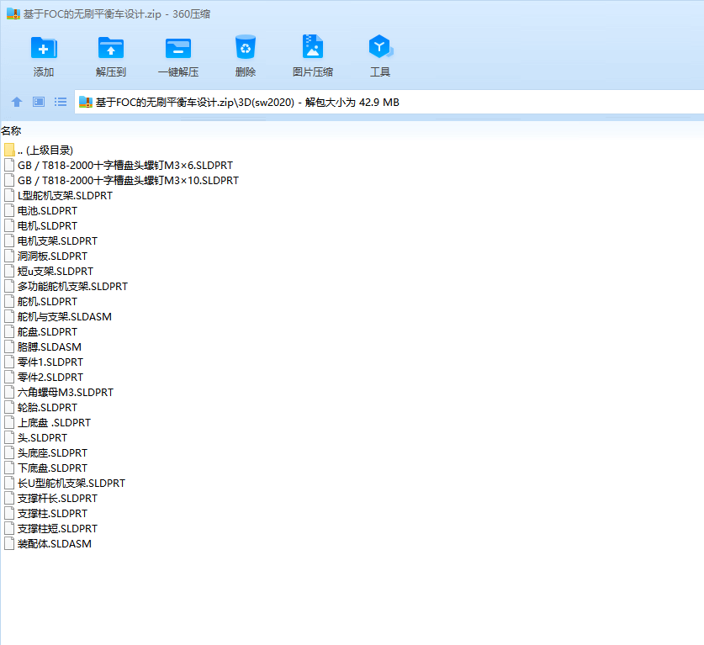Click the archive icon in the path bar
Viewport: 704px width, 645px height.
click(x=85, y=102)
